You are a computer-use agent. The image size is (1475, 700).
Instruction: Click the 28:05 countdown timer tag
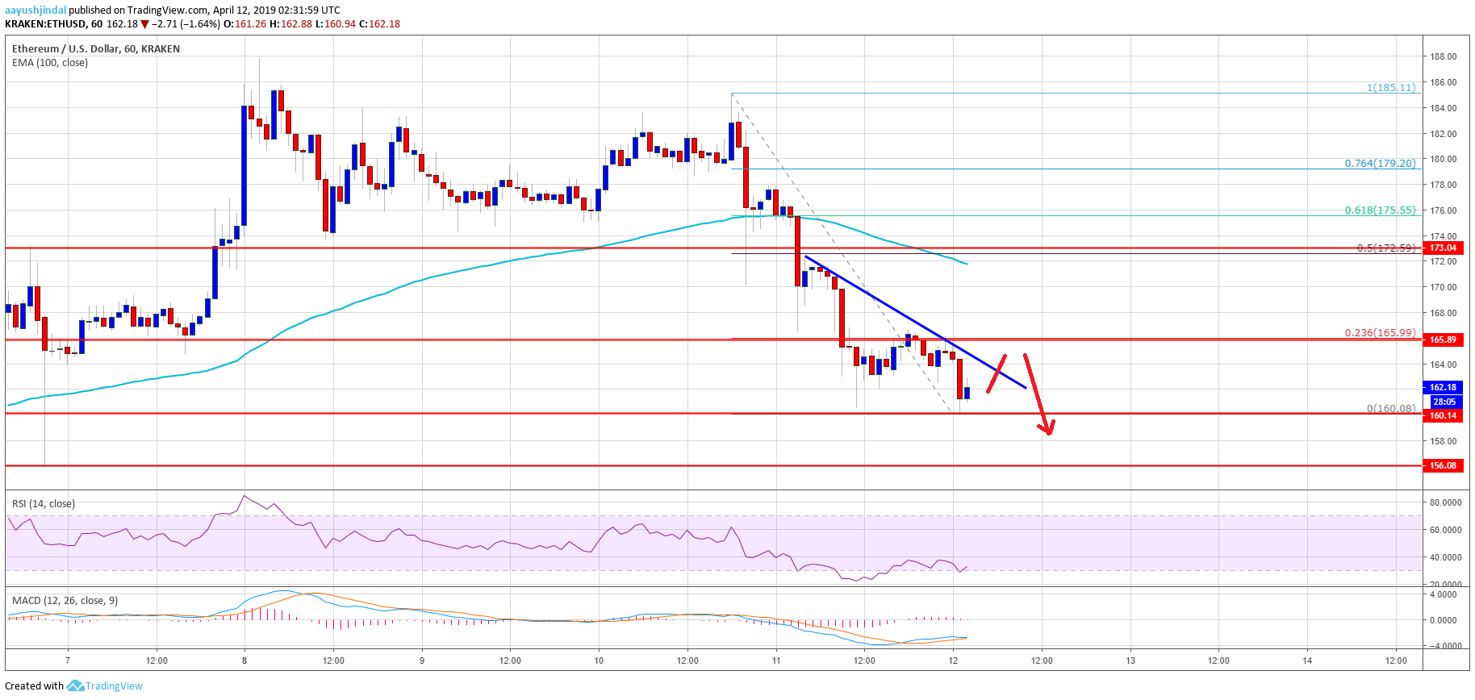pyautogui.click(x=1444, y=402)
